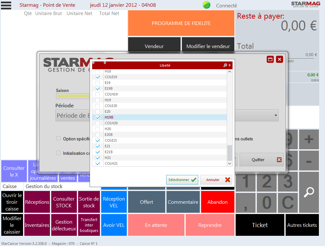
Task: Close the Starmag dialog with red X
Action: tap(280, 59)
